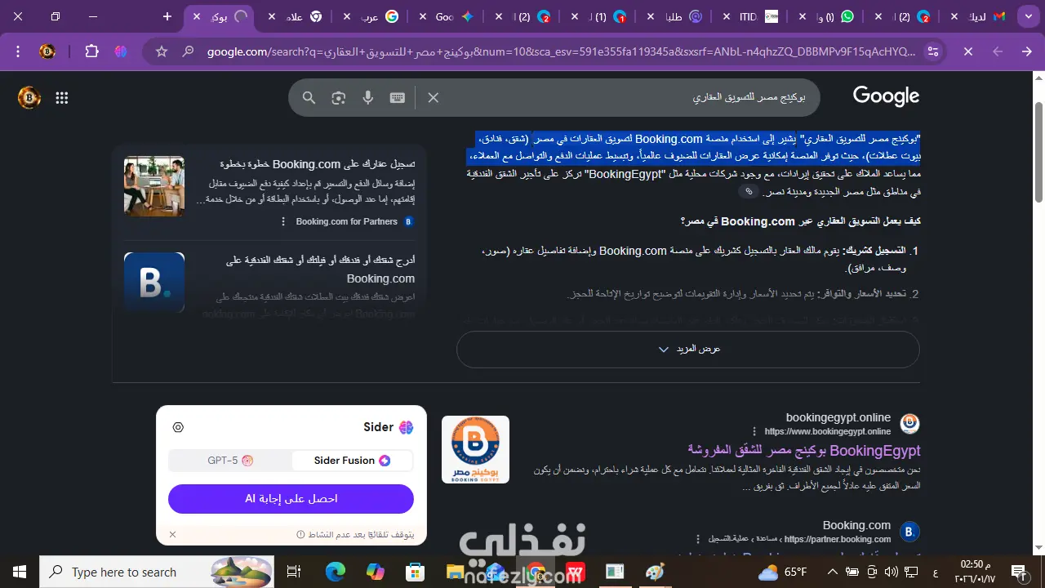Expand AI overview with عرض المزيد
Viewport: 1045px width, 588px height.
click(688, 349)
